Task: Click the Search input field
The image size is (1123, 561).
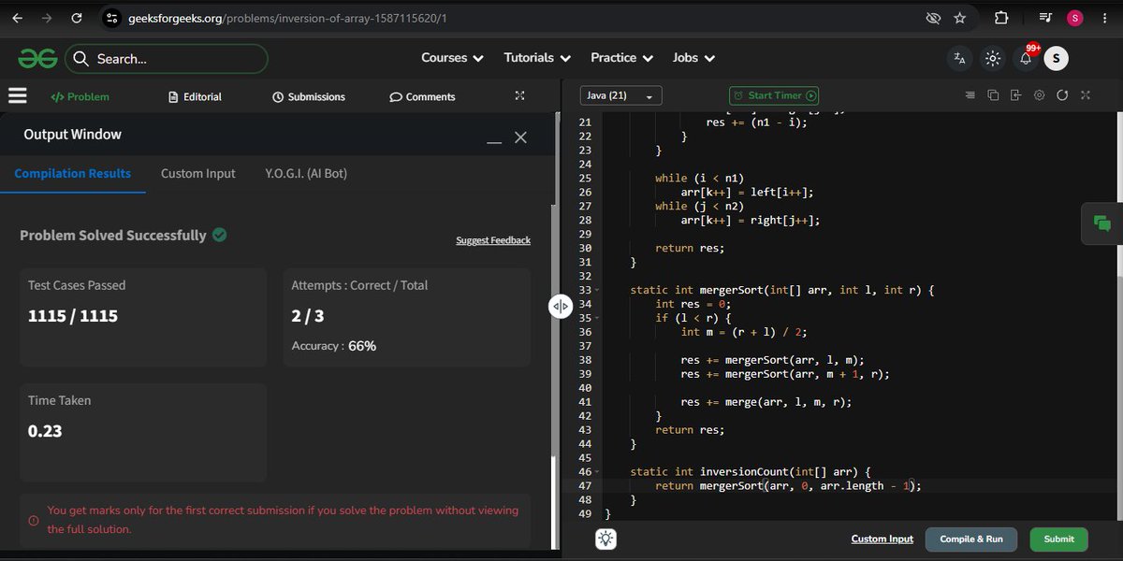Action: (166, 59)
